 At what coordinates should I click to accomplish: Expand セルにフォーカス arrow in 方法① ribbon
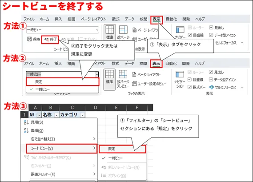pos(242,43)
